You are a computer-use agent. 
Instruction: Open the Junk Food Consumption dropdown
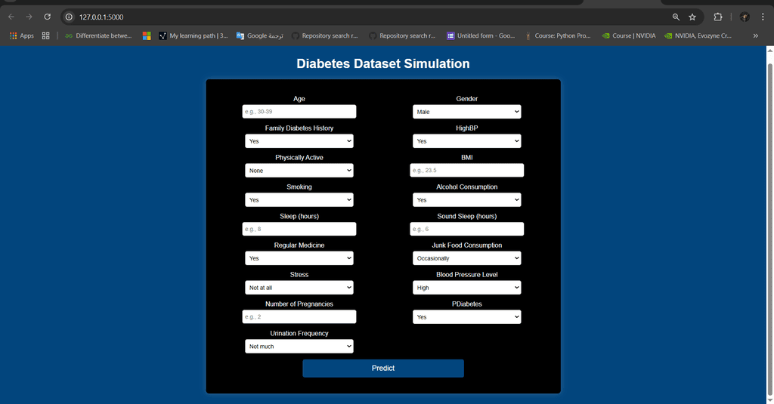click(x=467, y=258)
